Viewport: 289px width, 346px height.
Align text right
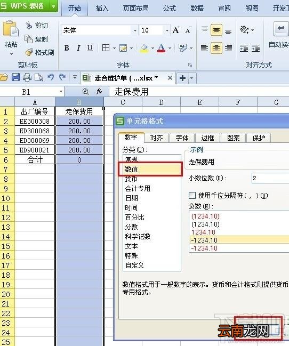click(x=228, y=48)
